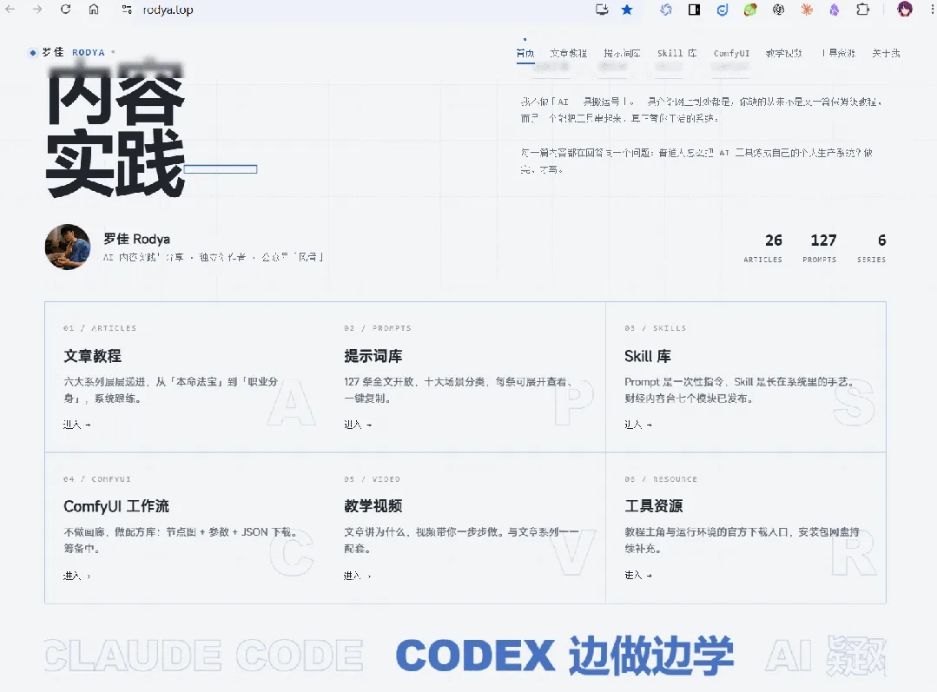The image size is (937, 692).
Task: Open the ComfyUI nav item
Action: click(x=731, y=53)
